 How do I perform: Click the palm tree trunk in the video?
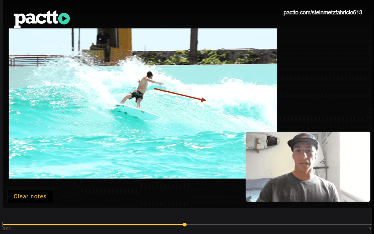click(x=194, y=46)
